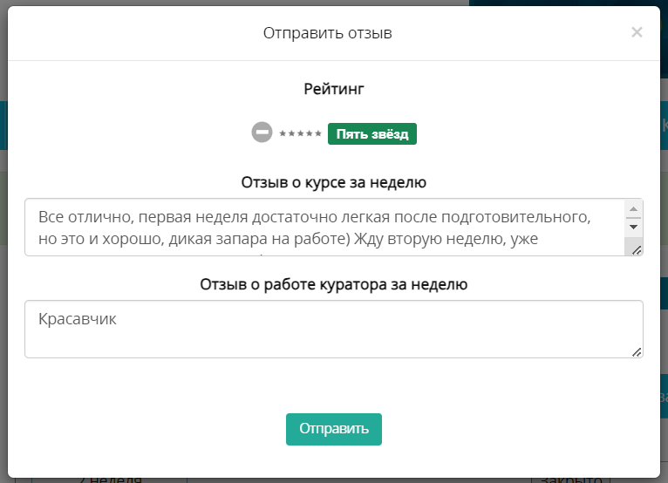Click the Рейтинг heading
This screenshot has width=668, height=483.
(334, 89)
